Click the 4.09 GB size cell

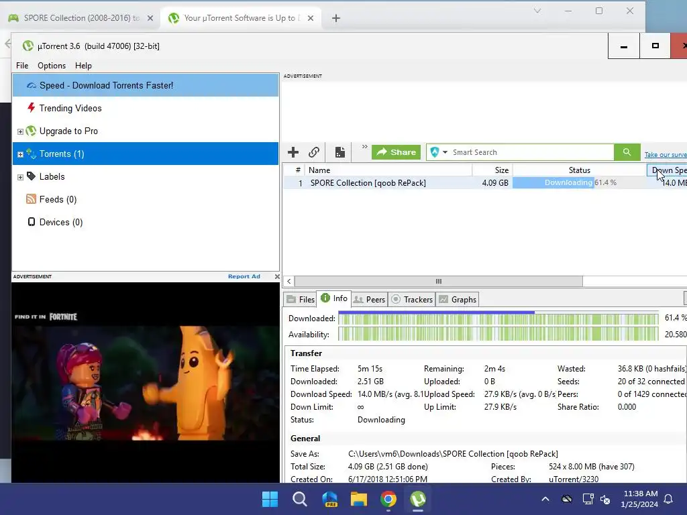click(495, 182)
